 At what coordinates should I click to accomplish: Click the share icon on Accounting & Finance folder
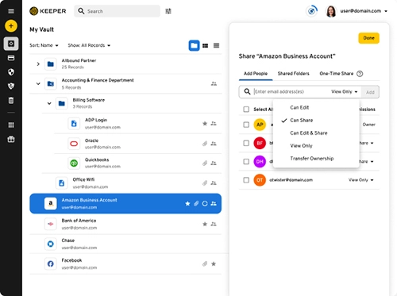pyautogui.click(x=214, y=84)
